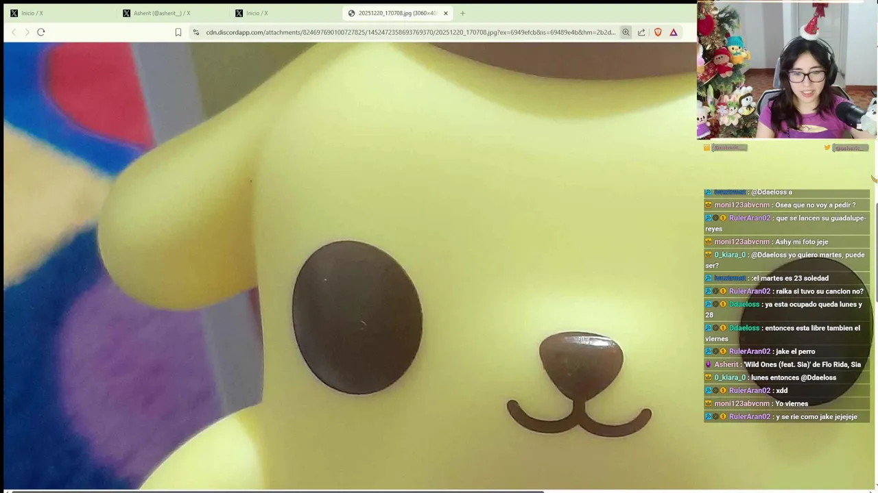
Task: Click moni123abvcnm in 'Yo viernes' message
Action: (x=742, y=403)
